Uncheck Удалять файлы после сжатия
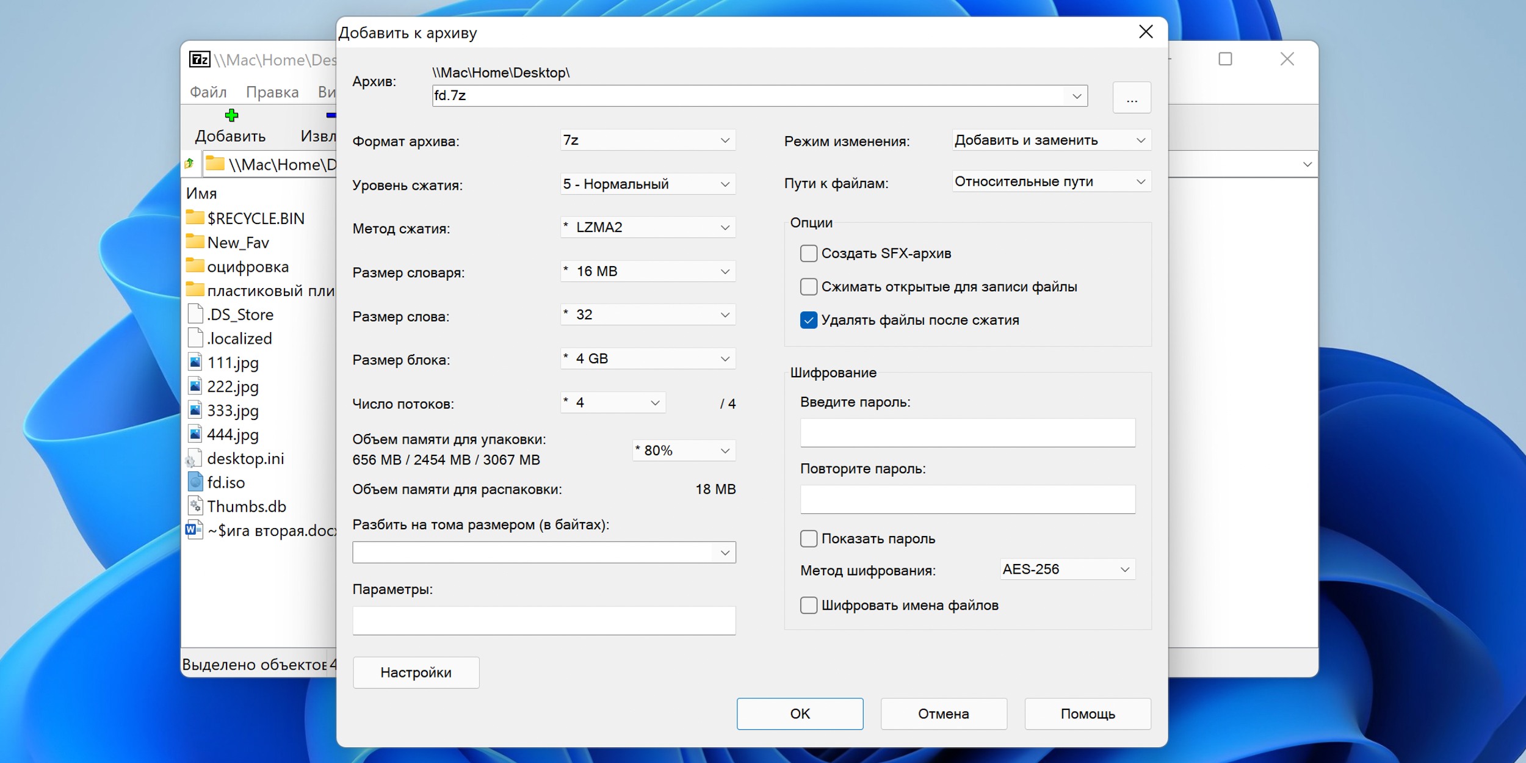The width and height of the screenshot is (1526, 763). [x=808, y=320]
